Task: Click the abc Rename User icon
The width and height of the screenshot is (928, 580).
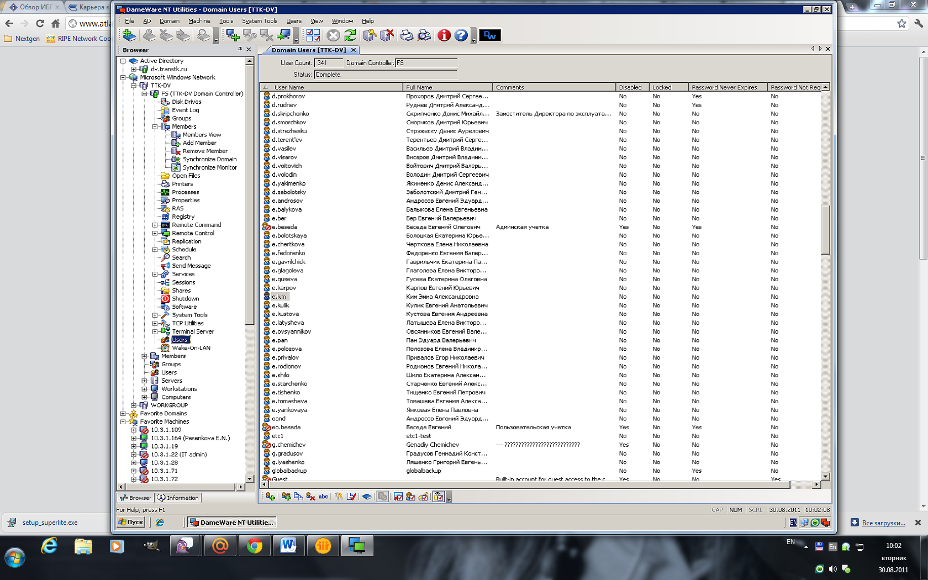Action: (323, 497)
